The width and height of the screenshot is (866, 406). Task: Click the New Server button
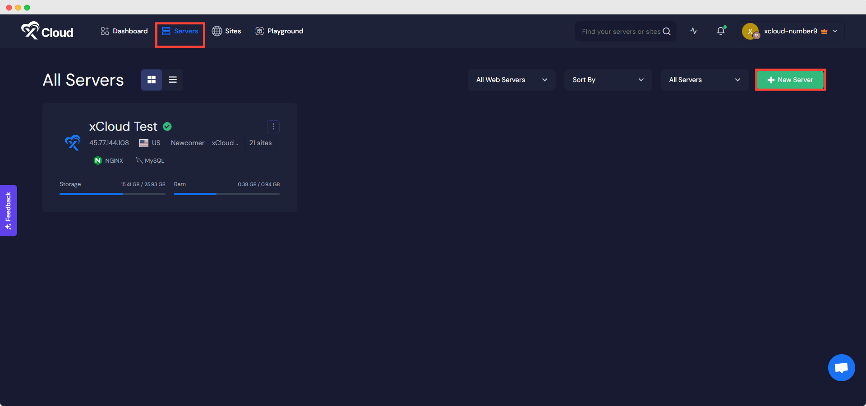(790, 80)
